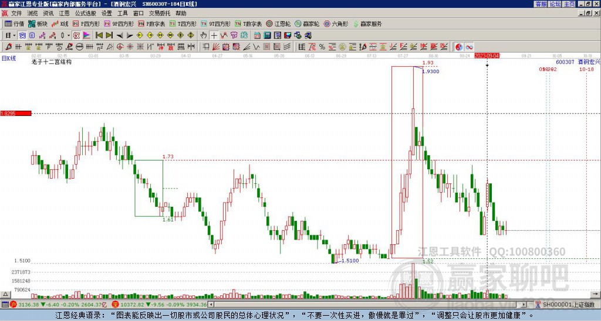Screen dimensions: 601x321
Task: Click the green 线 icon
Action: click(x=244, y=35)
